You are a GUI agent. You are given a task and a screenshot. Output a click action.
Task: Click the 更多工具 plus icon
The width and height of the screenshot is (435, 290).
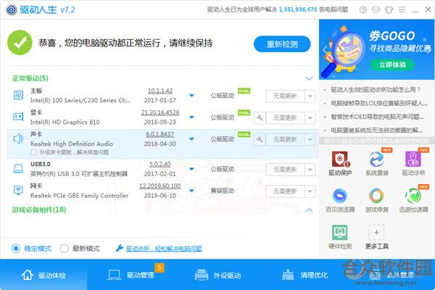coord(376,233)
